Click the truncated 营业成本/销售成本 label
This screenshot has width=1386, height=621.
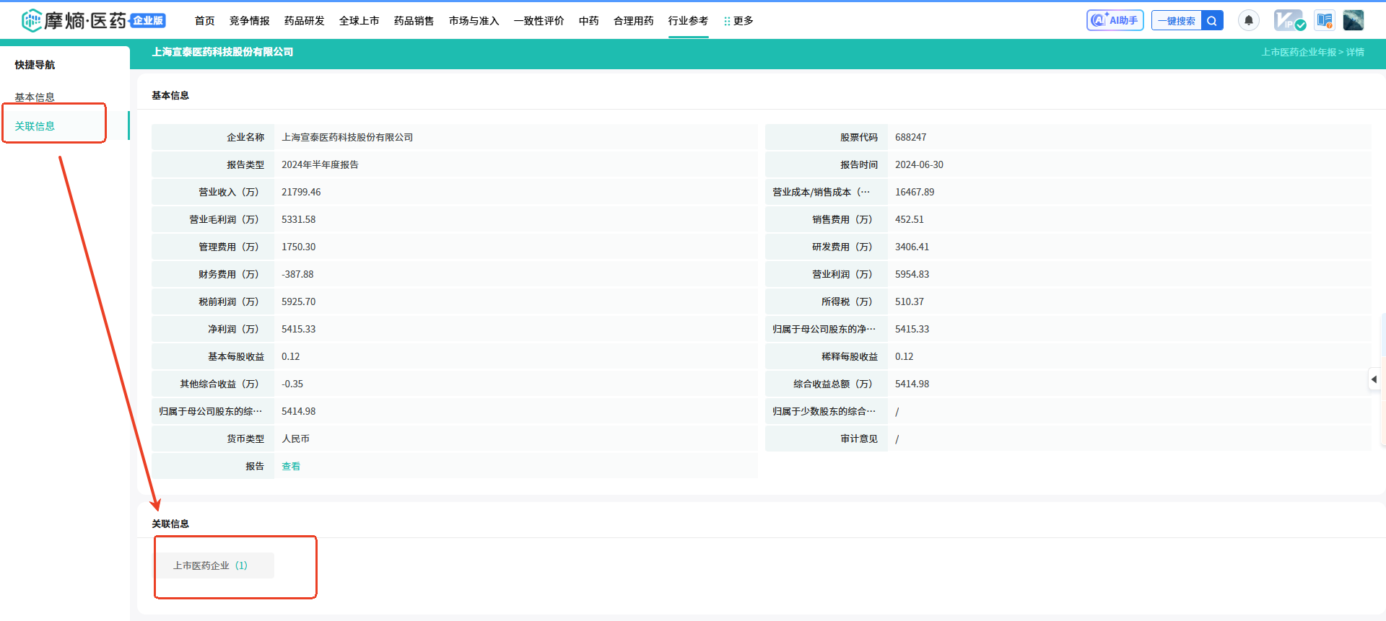tap(821, 192)
